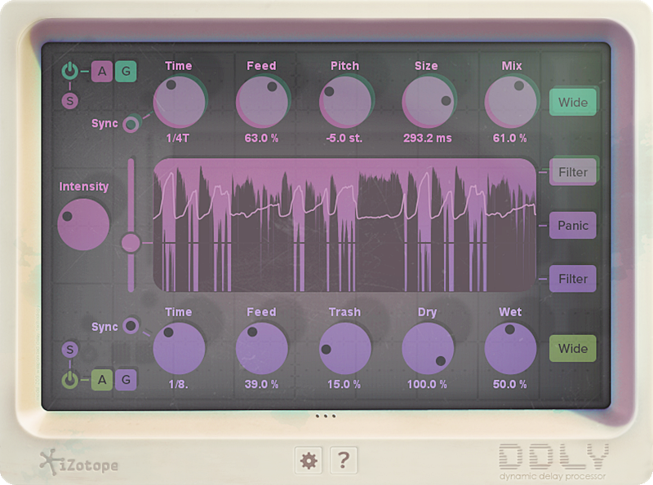Click the Intensity label
653x485 pixels.
tap(84, 187)
